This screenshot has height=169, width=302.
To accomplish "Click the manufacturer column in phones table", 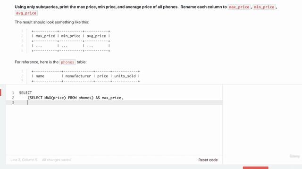I will (78, 76).
